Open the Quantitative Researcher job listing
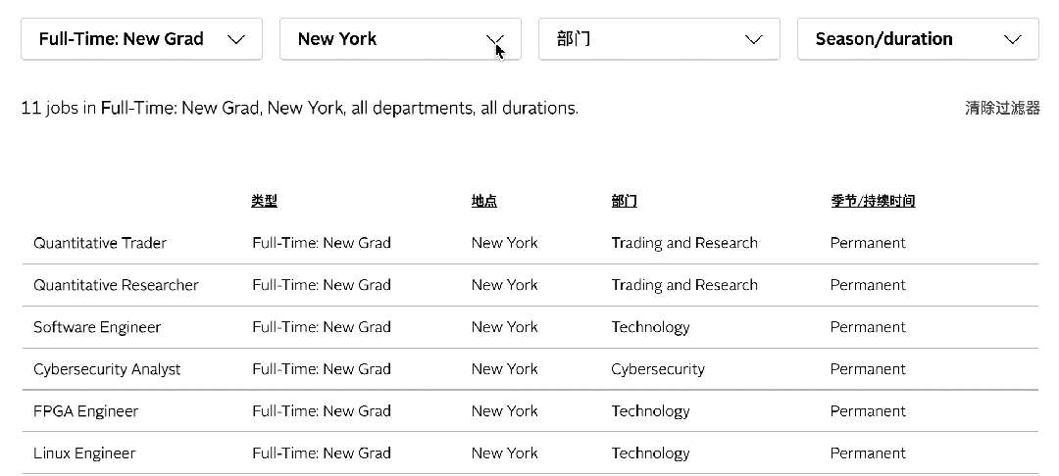This screenshot has height=476, width=1059. point(116,285)
